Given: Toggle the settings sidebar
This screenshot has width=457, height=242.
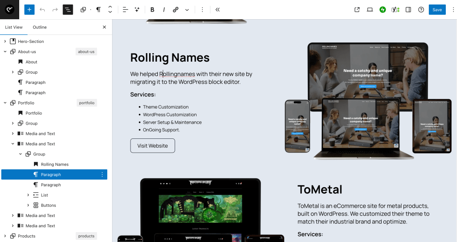Looking at the screenshot, I should point(408,10).
